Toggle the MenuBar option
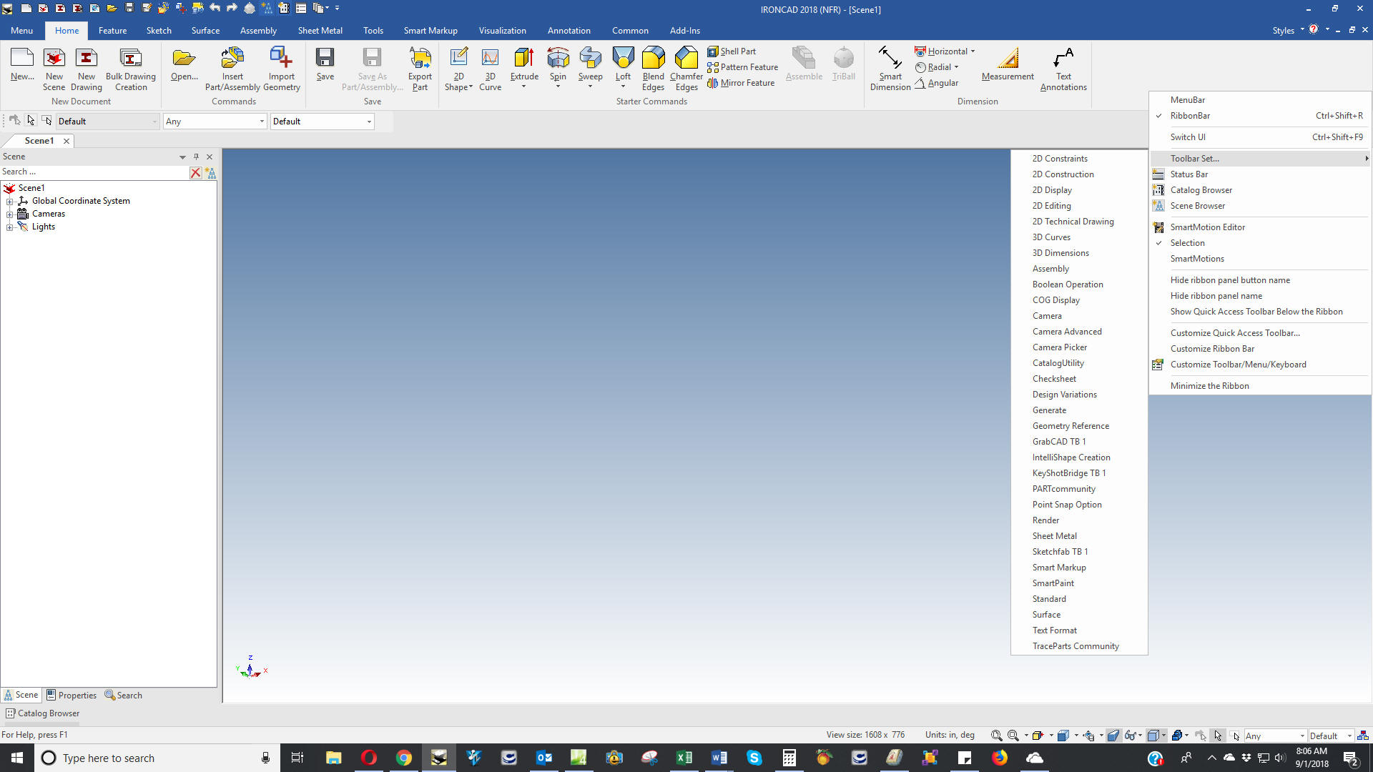1373x772 pixels. (1260, 100)
